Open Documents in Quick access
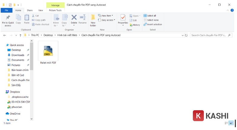Image resolution: width=237 pixels, height=130 pixels. (18, 60)
